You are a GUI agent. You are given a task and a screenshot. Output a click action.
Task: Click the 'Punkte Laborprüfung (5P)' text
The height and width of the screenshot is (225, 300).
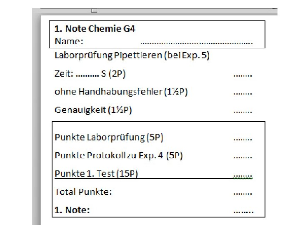(x=109, y=137)
